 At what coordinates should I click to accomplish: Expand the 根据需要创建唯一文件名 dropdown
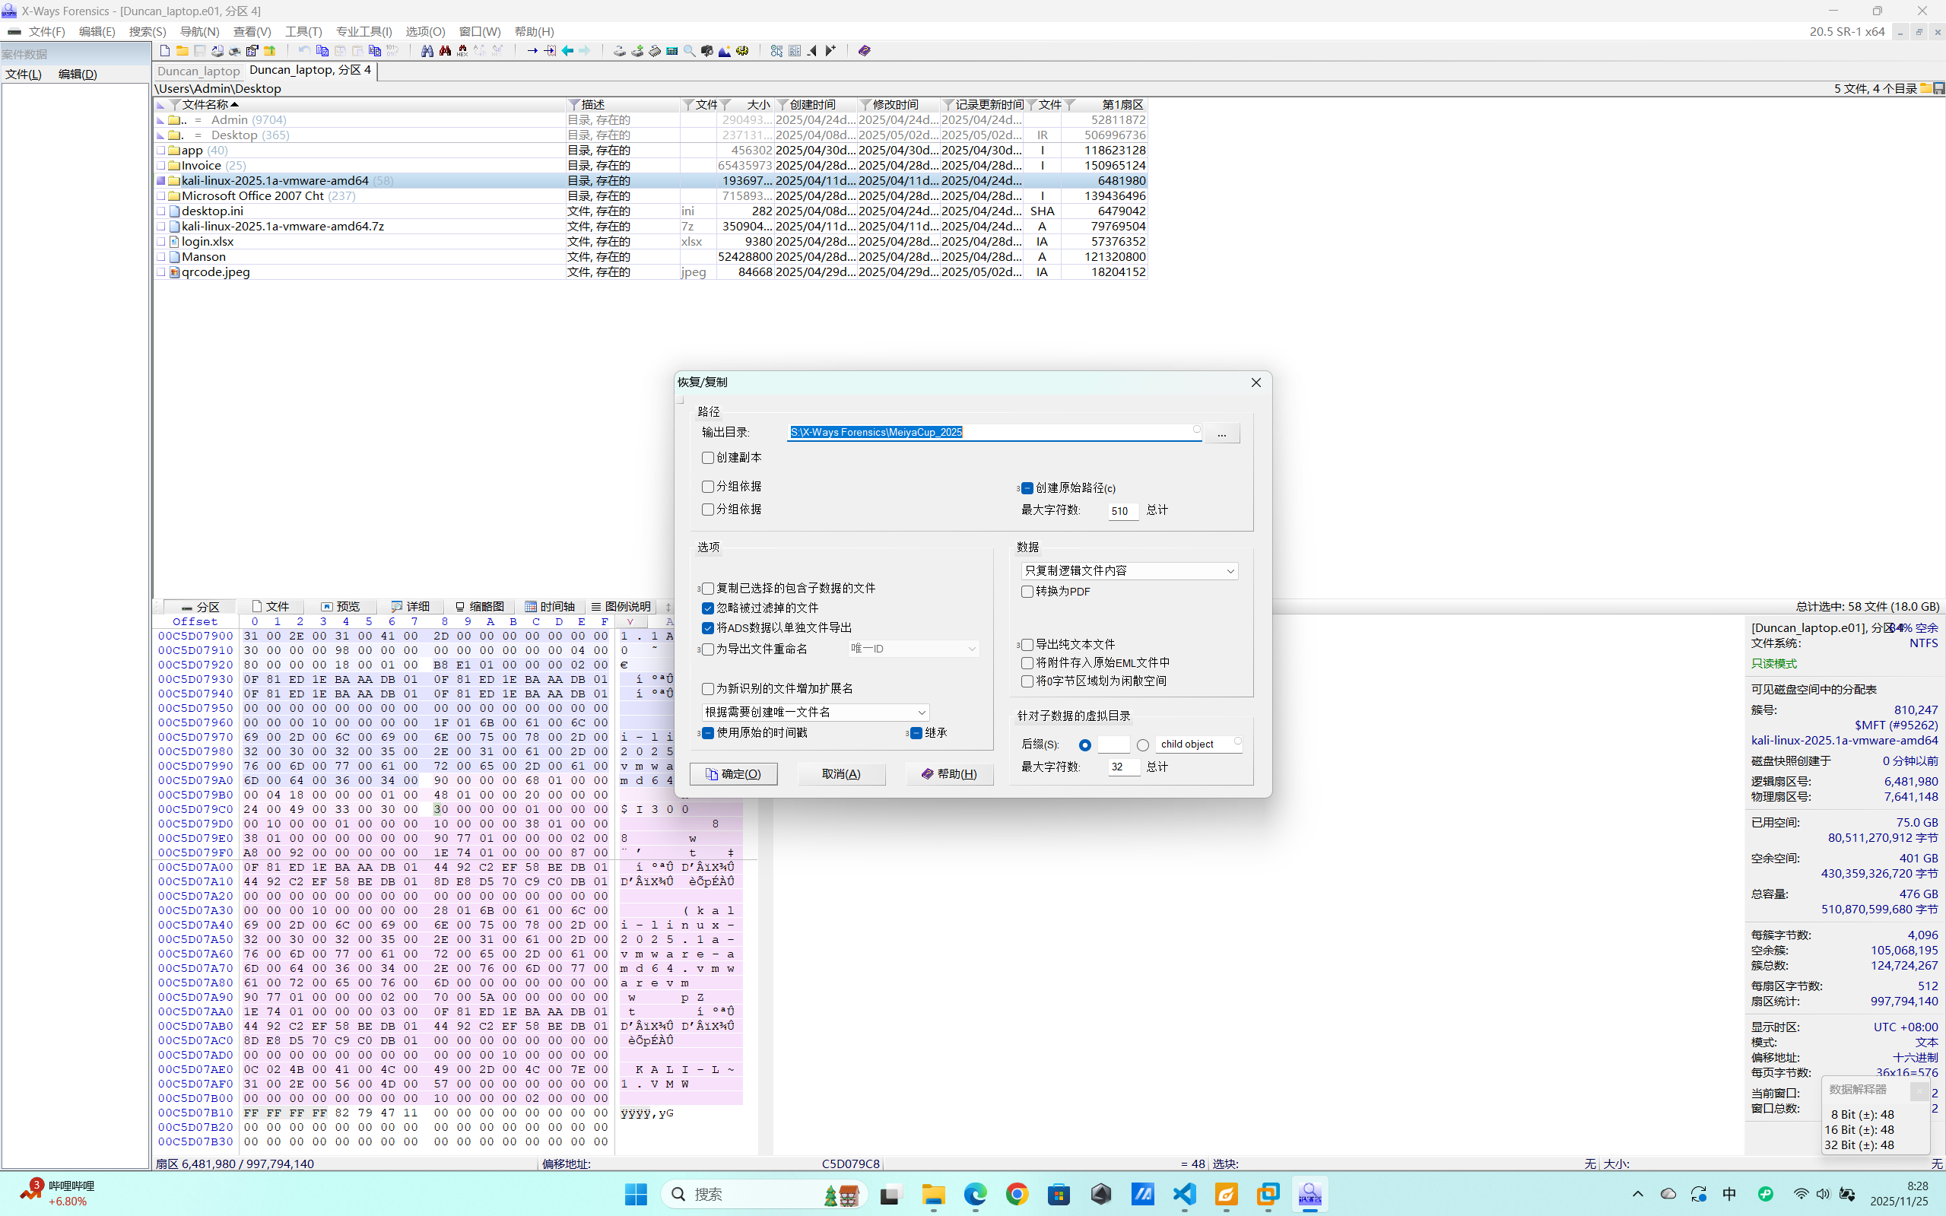click(x=814, y=713)
